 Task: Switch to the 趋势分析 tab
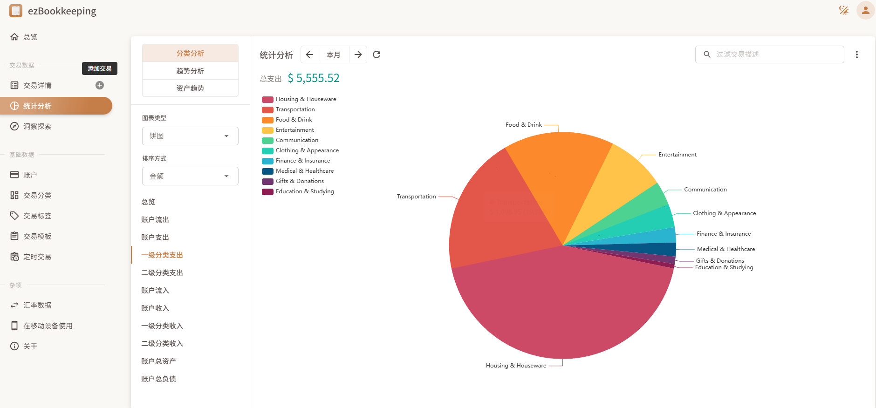tap(190, 71)
